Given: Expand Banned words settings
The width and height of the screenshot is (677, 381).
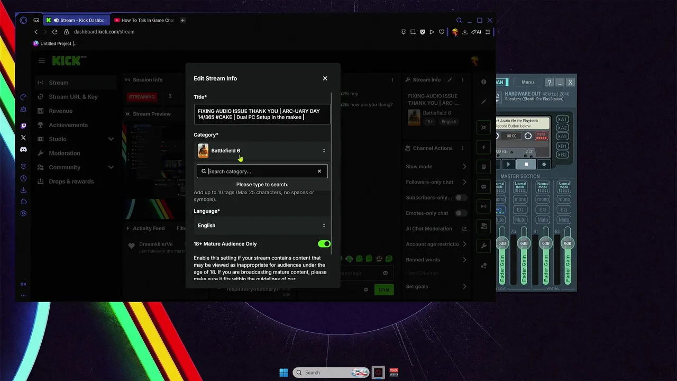Looking at the screenshot, I should [x=436, y=260].
